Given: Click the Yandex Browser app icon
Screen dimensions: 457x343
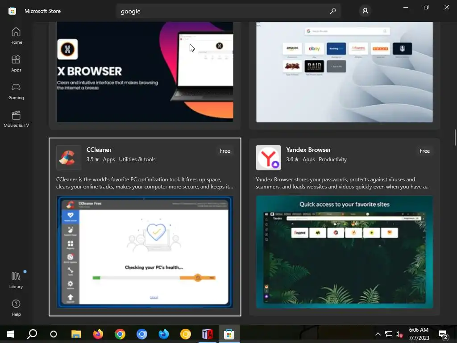Looking at the screenshot, I should click(268, 158).
